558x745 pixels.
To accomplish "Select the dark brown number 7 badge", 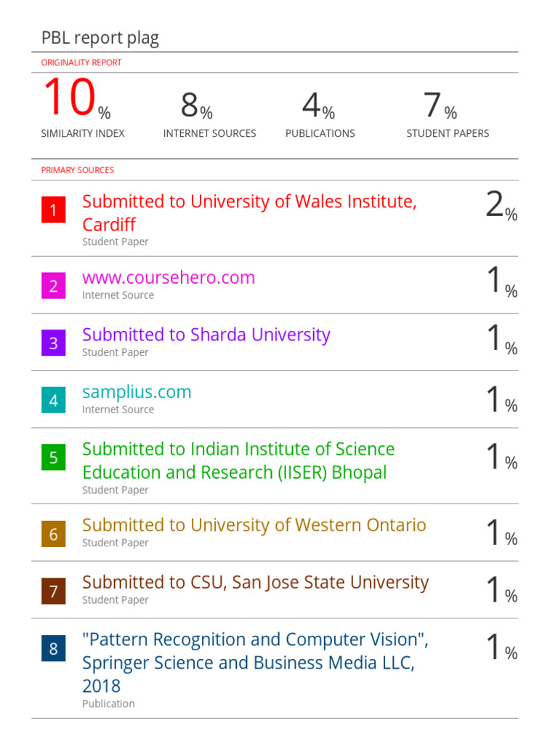I will tap(53, 591).
